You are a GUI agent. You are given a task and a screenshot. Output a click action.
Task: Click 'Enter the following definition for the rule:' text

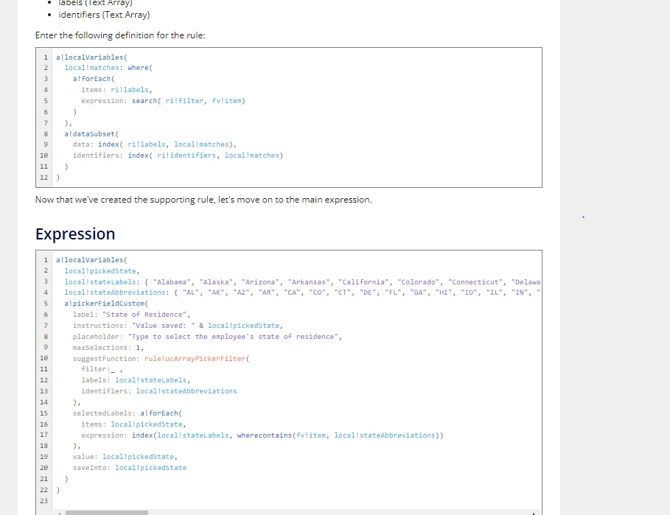[120, 35]
